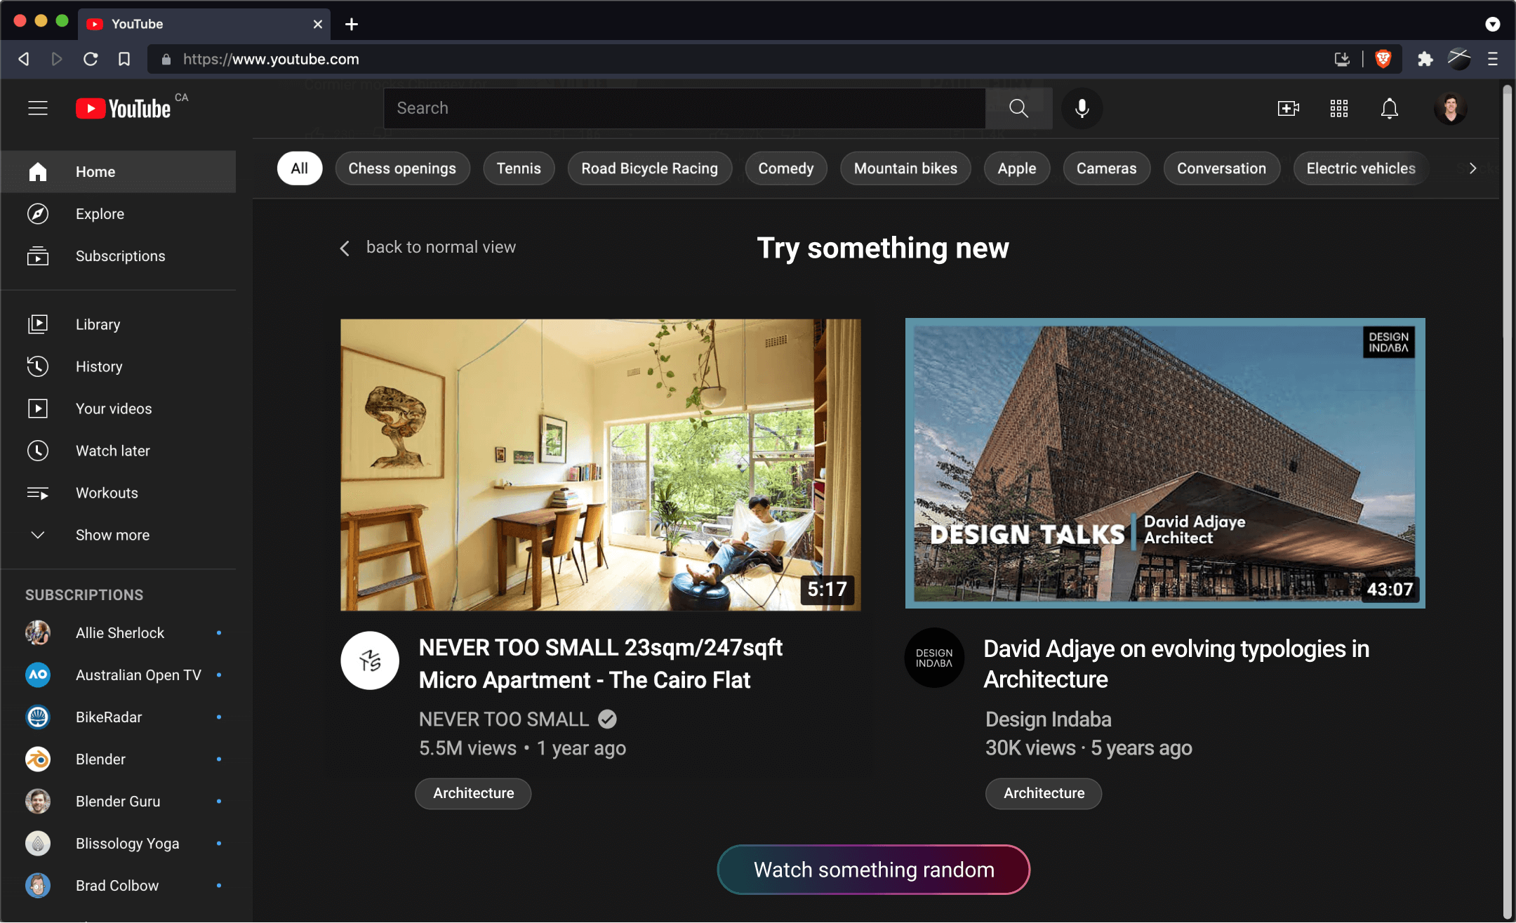
Task: Open the notifications bell
Action: pos(1389,108)
